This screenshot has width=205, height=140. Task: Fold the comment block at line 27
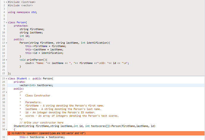click(x=6, y=92)
